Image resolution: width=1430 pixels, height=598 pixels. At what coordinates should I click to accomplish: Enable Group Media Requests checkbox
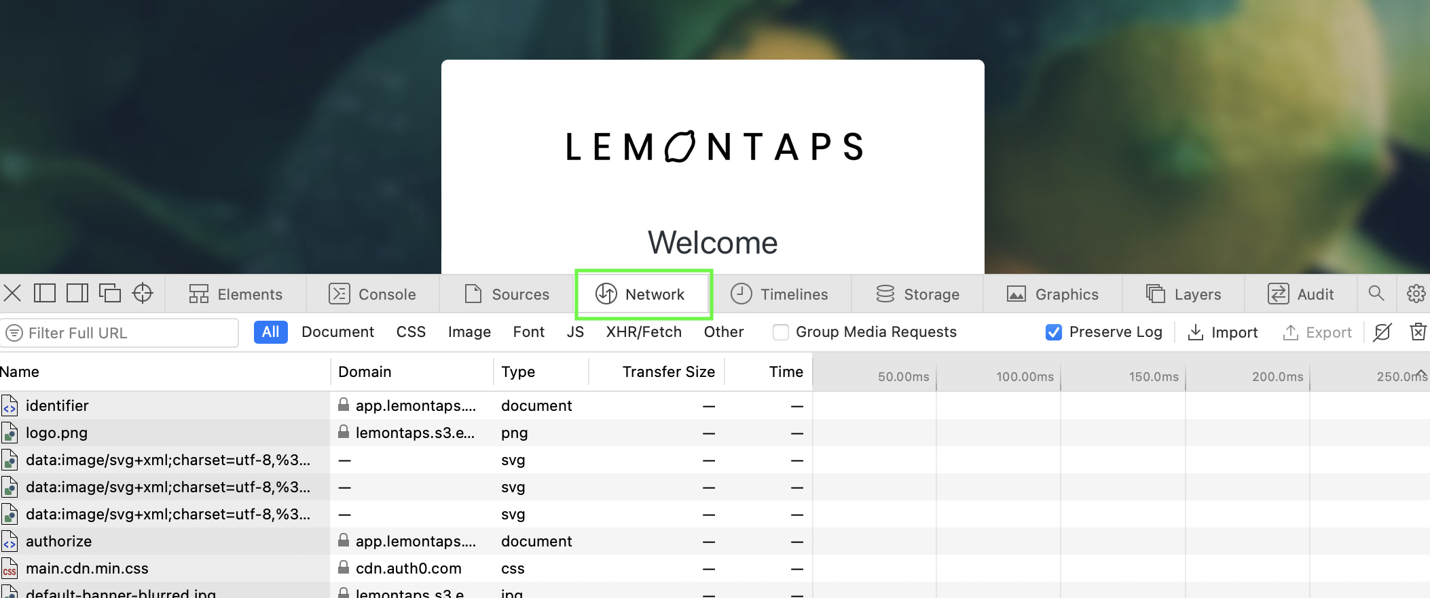pyautogui.click(x=781, y=332)
